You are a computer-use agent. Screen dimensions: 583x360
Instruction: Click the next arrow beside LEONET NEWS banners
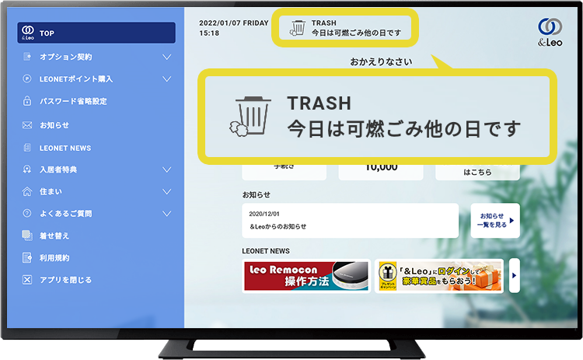(x=515, y=275)
